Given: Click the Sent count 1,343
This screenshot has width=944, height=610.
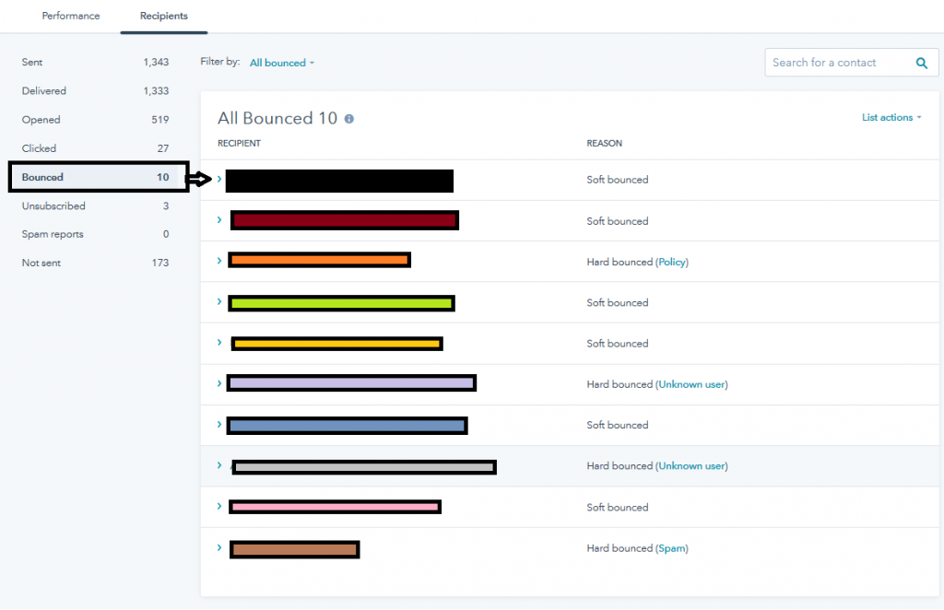Looking at the screenshot, I should [156, 62].
